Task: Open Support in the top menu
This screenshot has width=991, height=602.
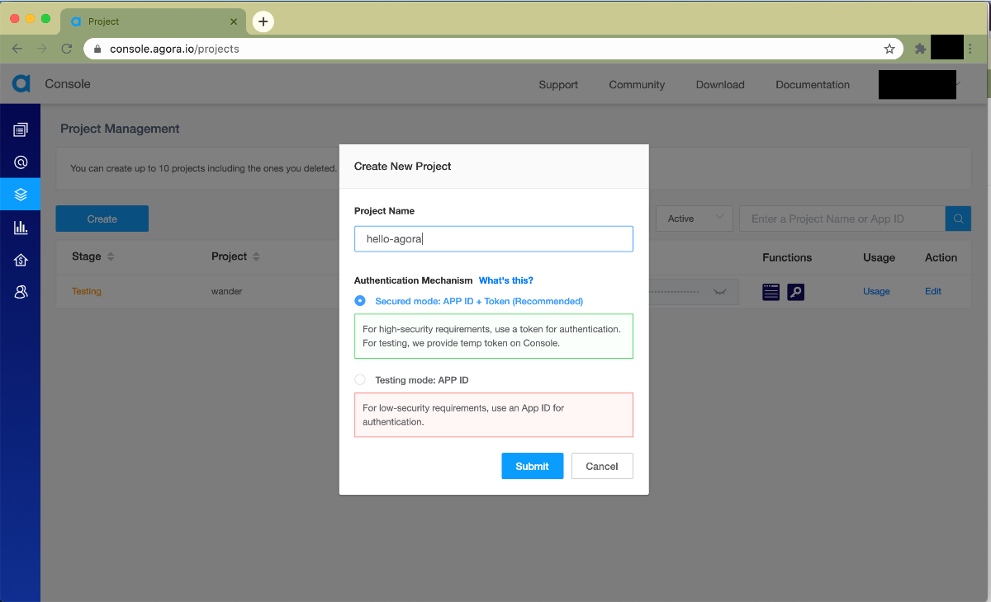Action: (x=558, y=84)
